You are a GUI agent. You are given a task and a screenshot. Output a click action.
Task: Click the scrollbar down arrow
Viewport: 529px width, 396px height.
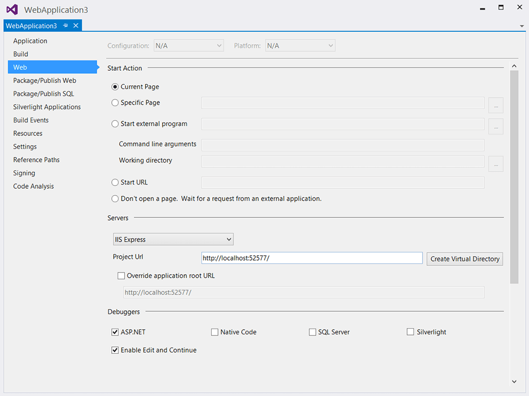tap(514, 381)
